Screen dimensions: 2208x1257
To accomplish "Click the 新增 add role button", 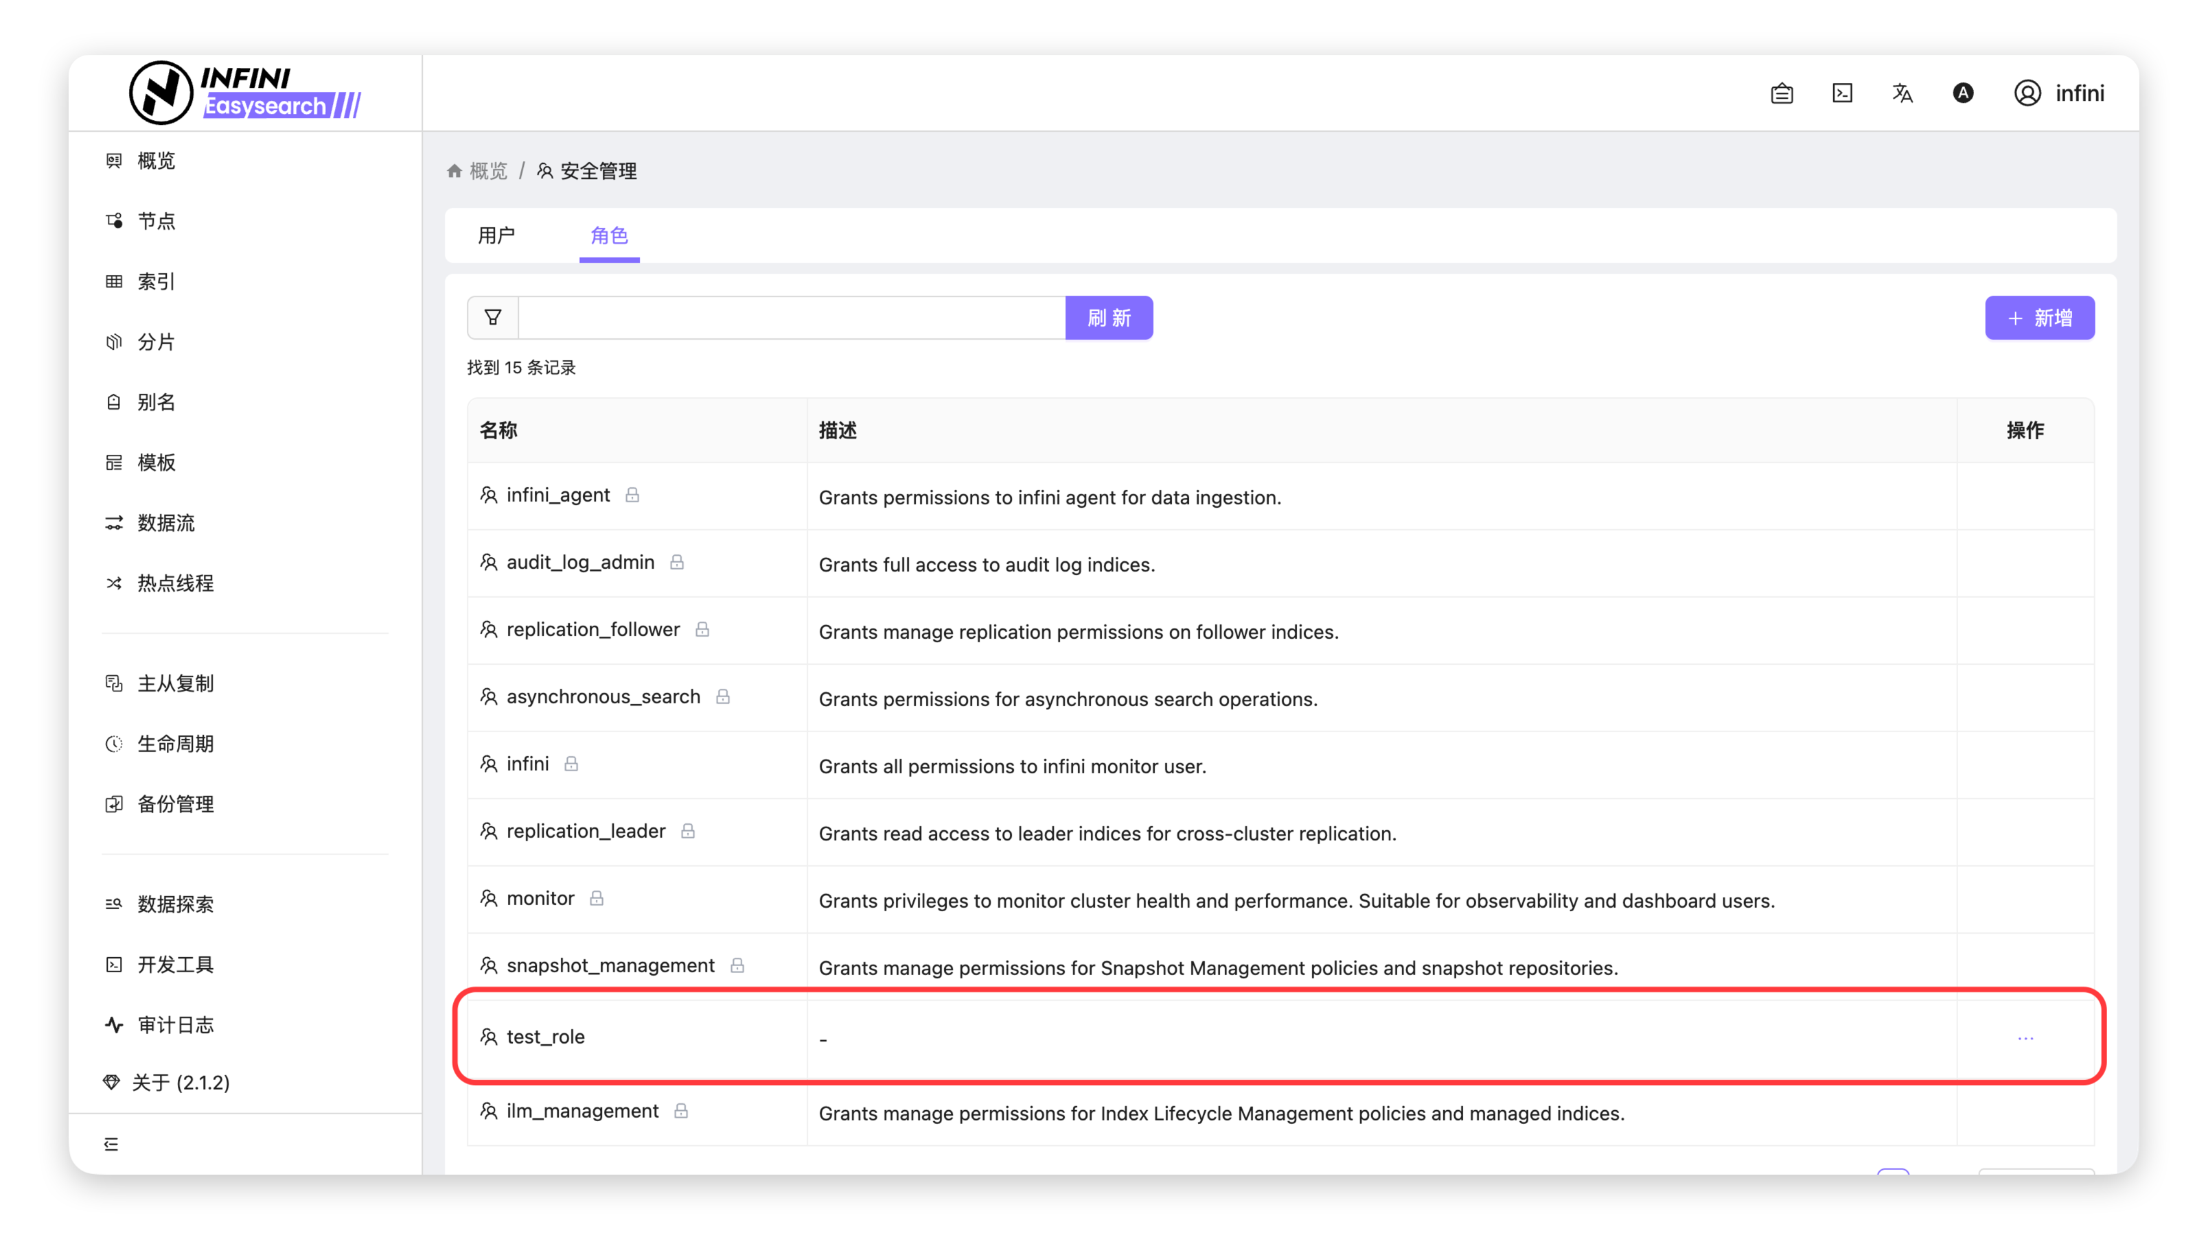I will point(2038,318).
